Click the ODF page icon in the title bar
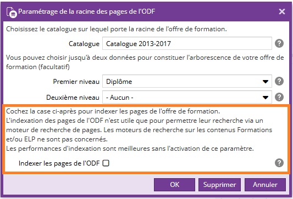Image resolution: width=293 pixels, height=199 pixels. (x=12, y=12)
